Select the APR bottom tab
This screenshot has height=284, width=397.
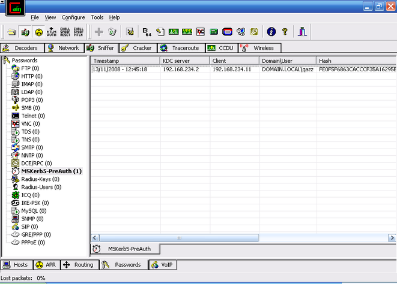pyautogui.click(x=47, y=265)
